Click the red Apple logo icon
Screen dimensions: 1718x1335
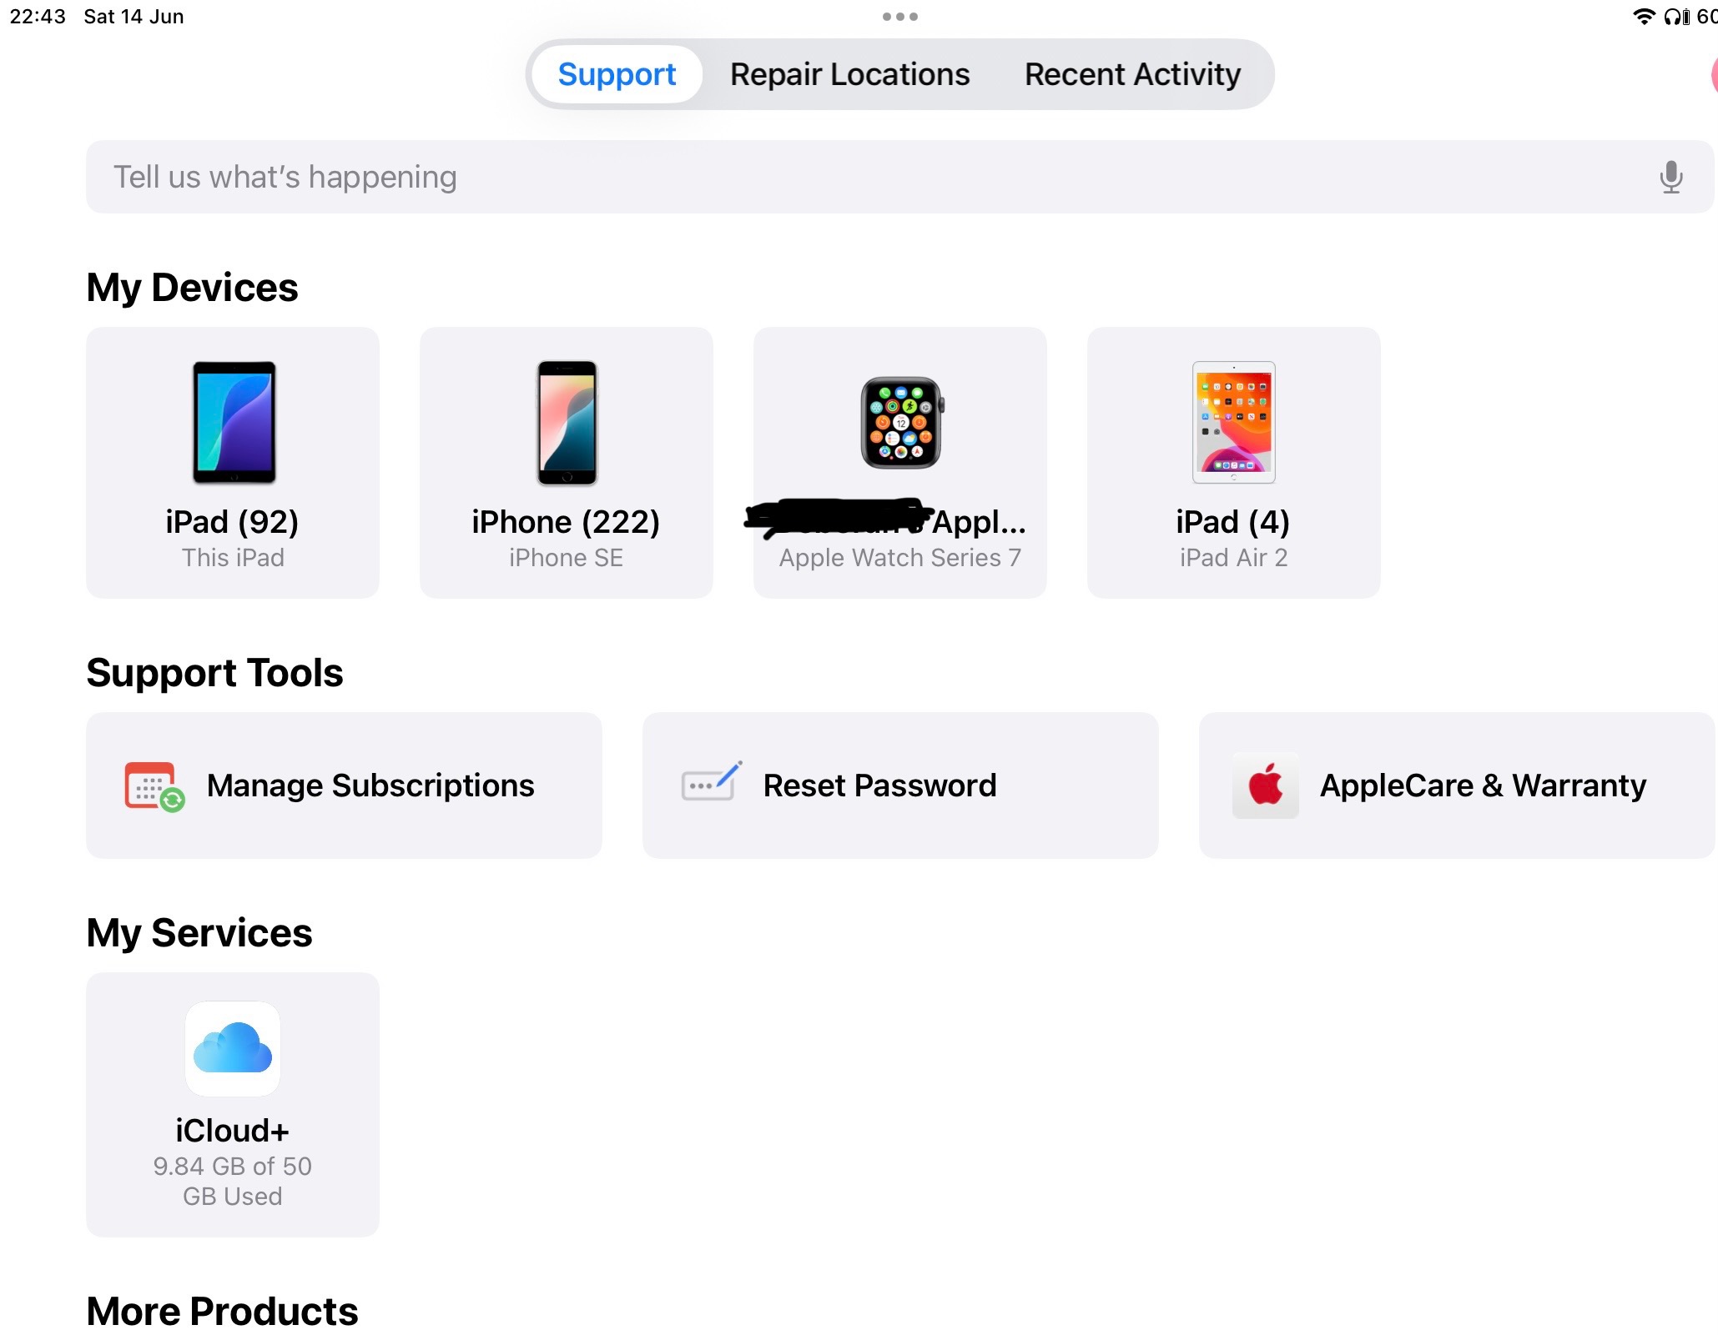(1266, 785)
